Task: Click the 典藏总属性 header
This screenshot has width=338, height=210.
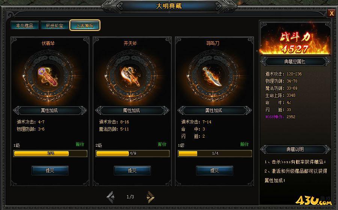Action: click(295, 62)
